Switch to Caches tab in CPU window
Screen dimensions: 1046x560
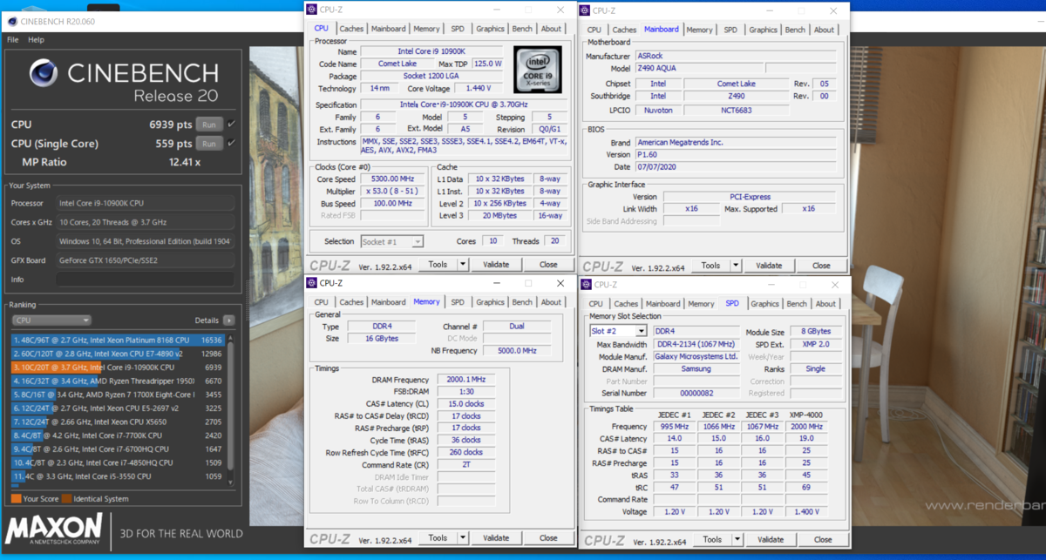tap(351, 29)
